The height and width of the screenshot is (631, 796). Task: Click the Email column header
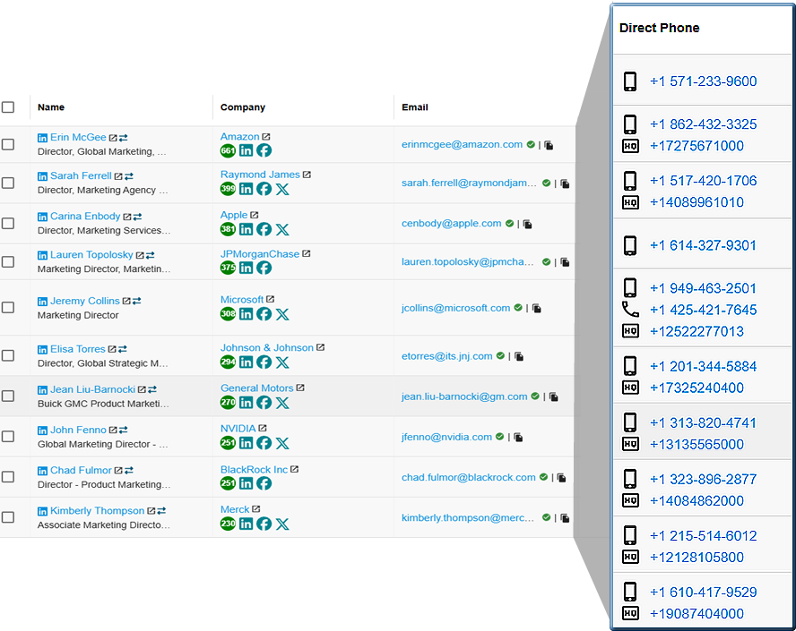[414, 107]
